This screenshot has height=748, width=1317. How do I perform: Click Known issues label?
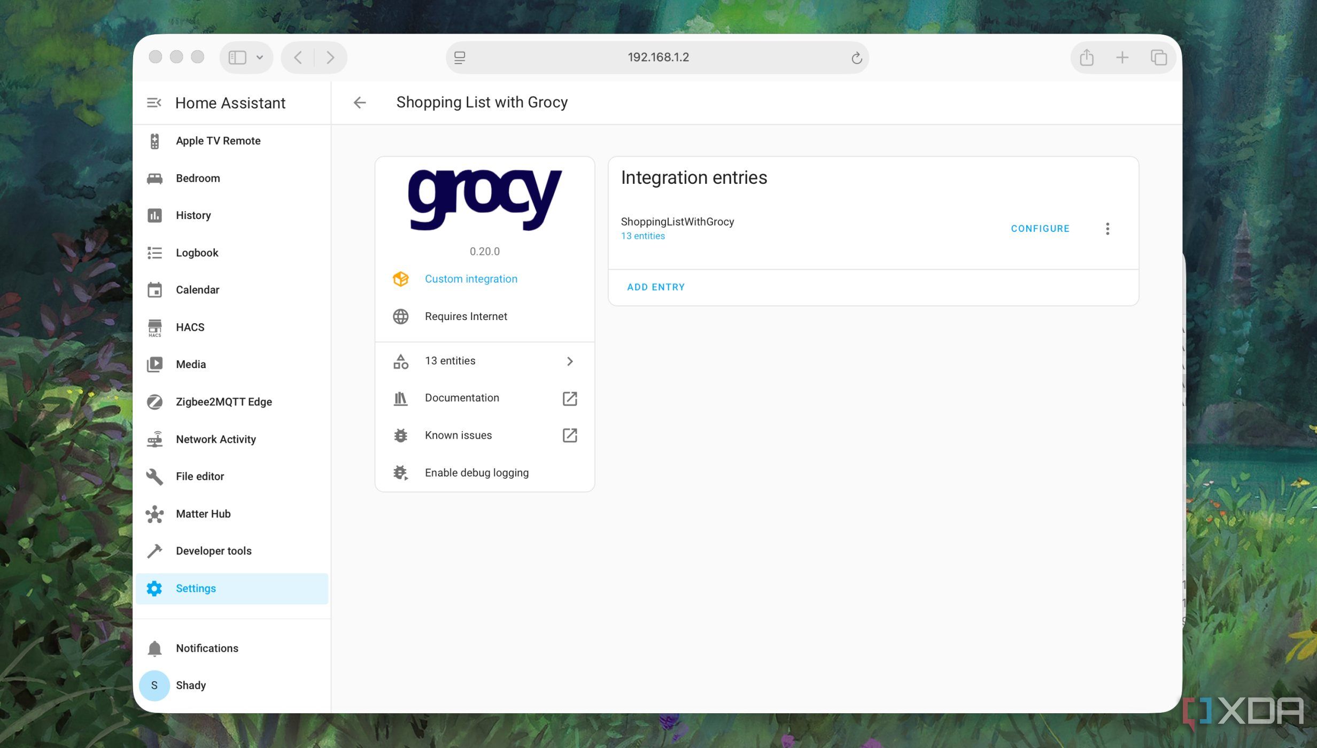pyautogui.click(x=458, y=435)
